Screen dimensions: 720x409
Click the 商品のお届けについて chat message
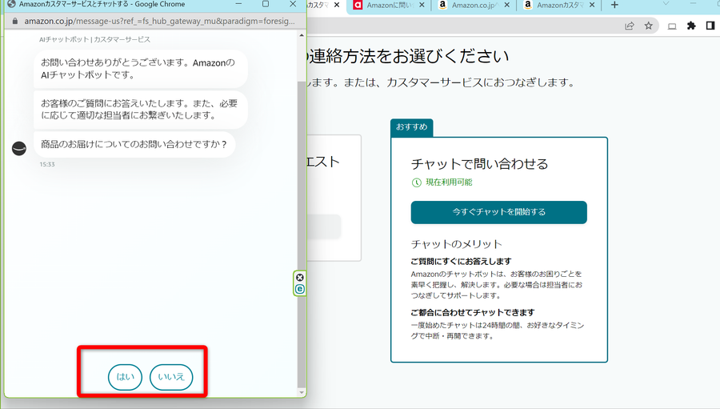pos(134,145)
